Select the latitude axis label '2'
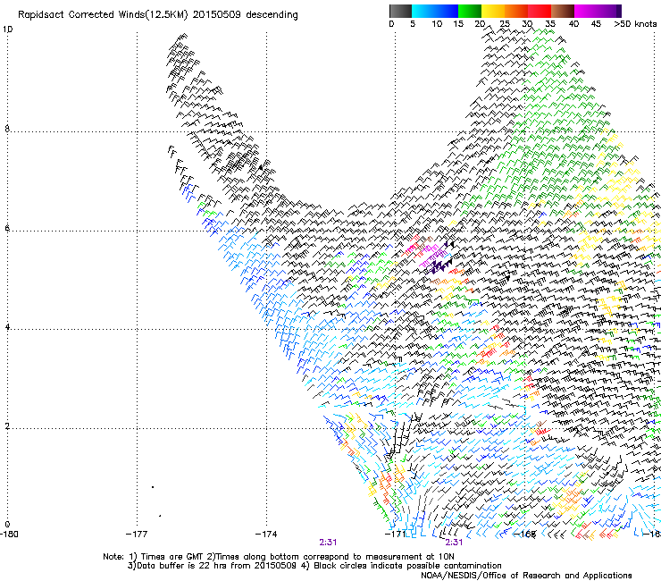The width and height of the screenshot is (661, 581). (x=7, y=426)
